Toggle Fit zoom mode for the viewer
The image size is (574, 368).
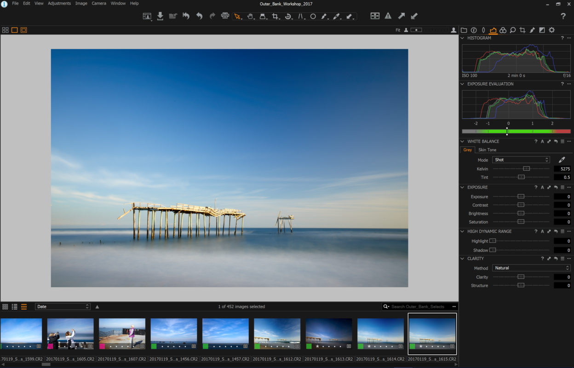[397, 30]
